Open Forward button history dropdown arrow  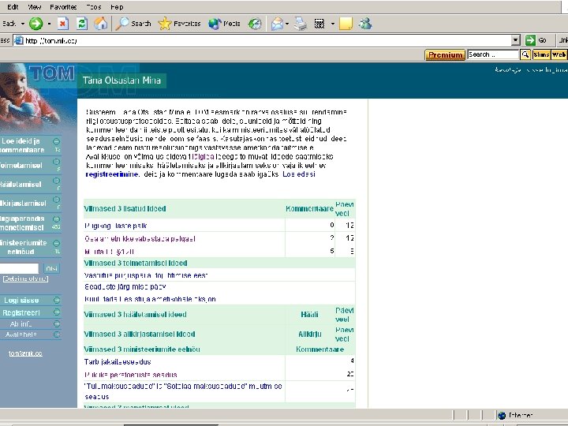tap(49, 24)
